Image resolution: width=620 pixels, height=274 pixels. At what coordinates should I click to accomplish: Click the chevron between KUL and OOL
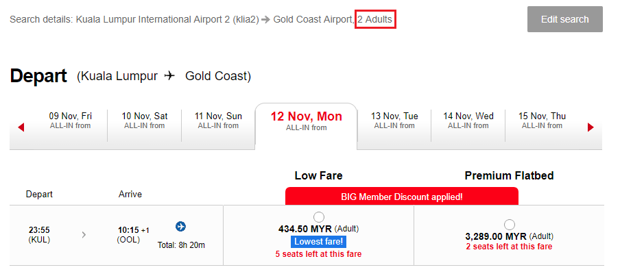pos(84,235)
